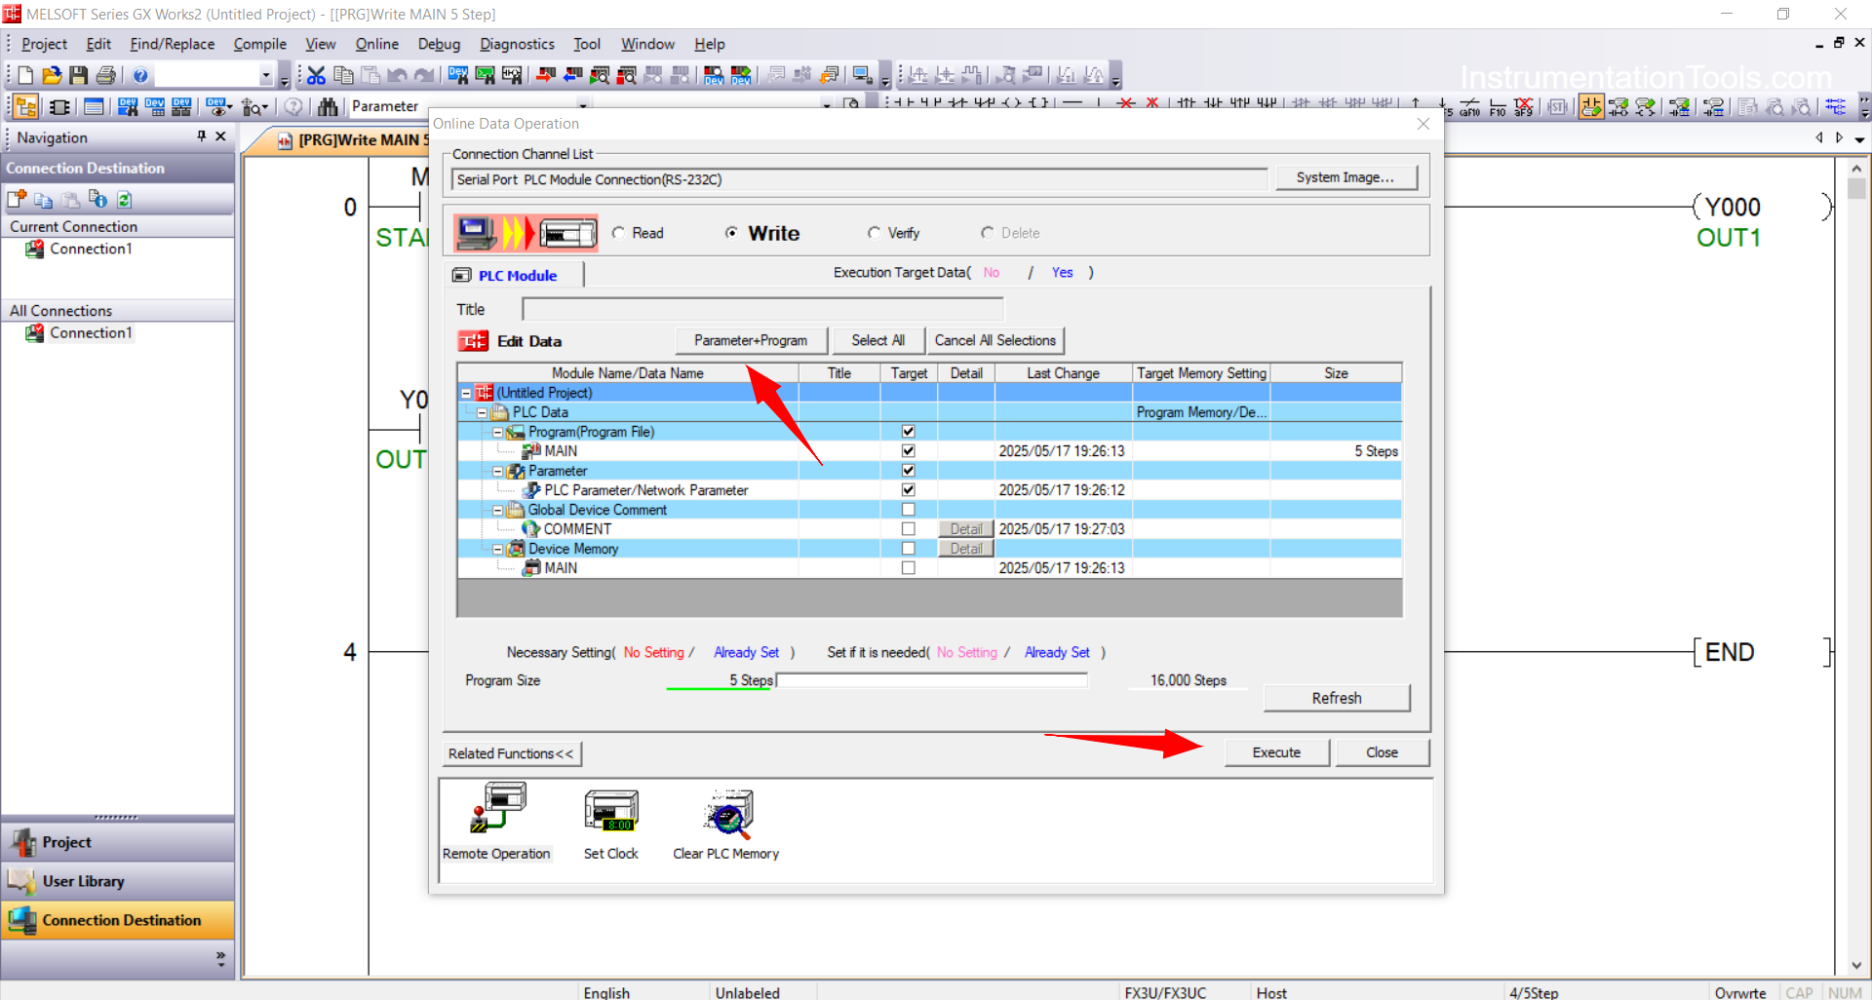Check the Device Memory target checkbox
Screen dimensions: 1872x1000
(908, 548)
